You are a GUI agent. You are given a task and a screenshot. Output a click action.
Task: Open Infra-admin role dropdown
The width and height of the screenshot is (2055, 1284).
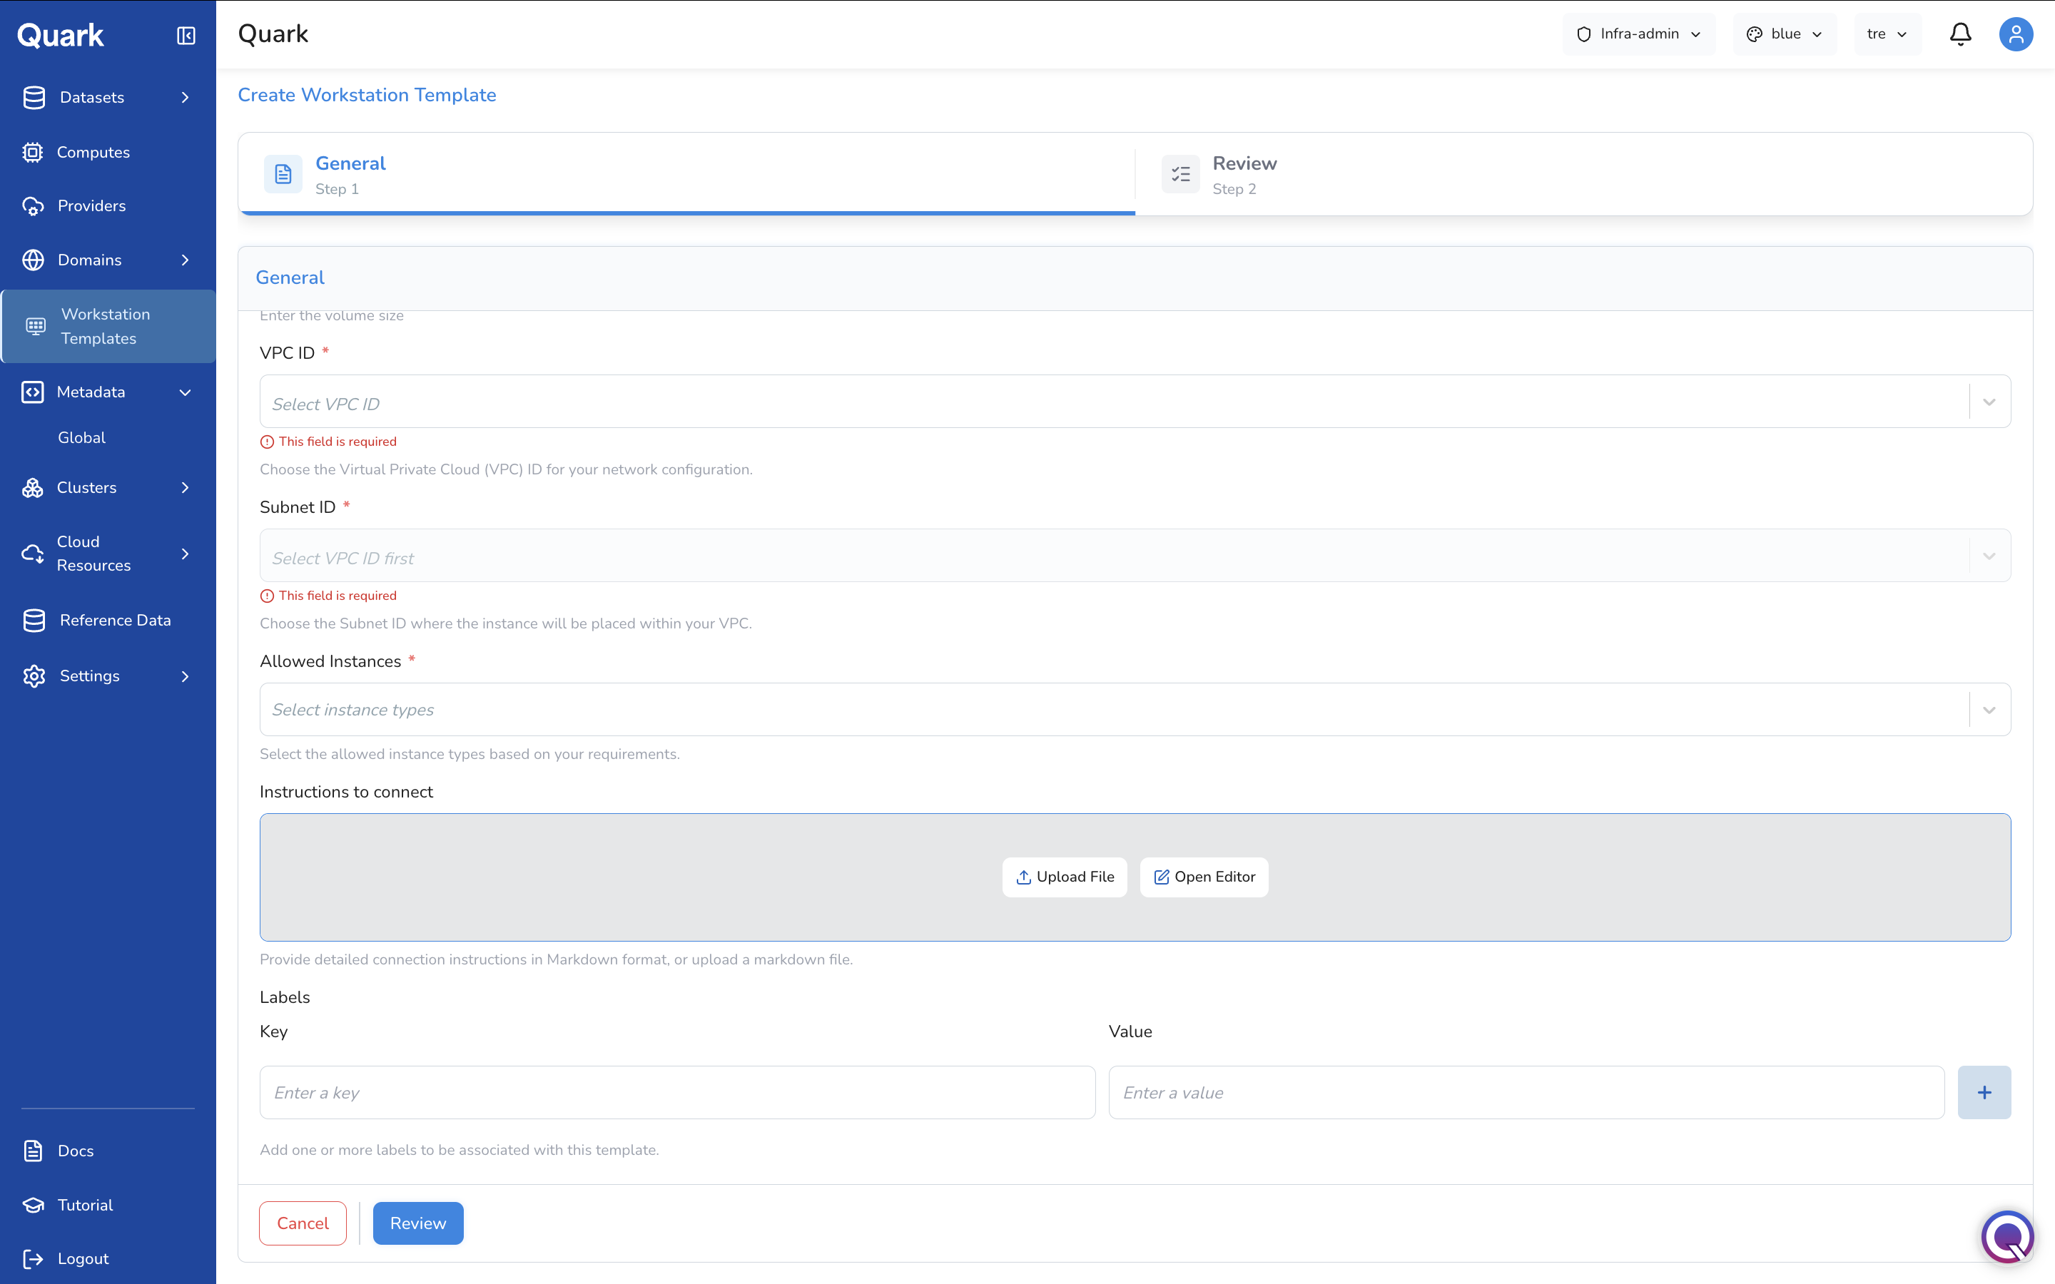(1639, 34)
